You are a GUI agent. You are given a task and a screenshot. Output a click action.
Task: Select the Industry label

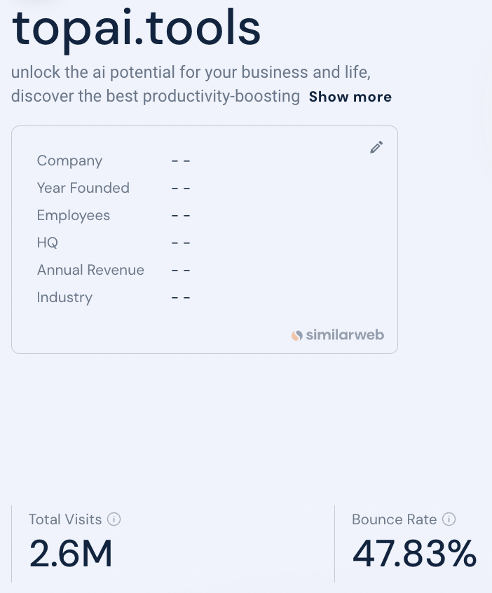point(64,298)
